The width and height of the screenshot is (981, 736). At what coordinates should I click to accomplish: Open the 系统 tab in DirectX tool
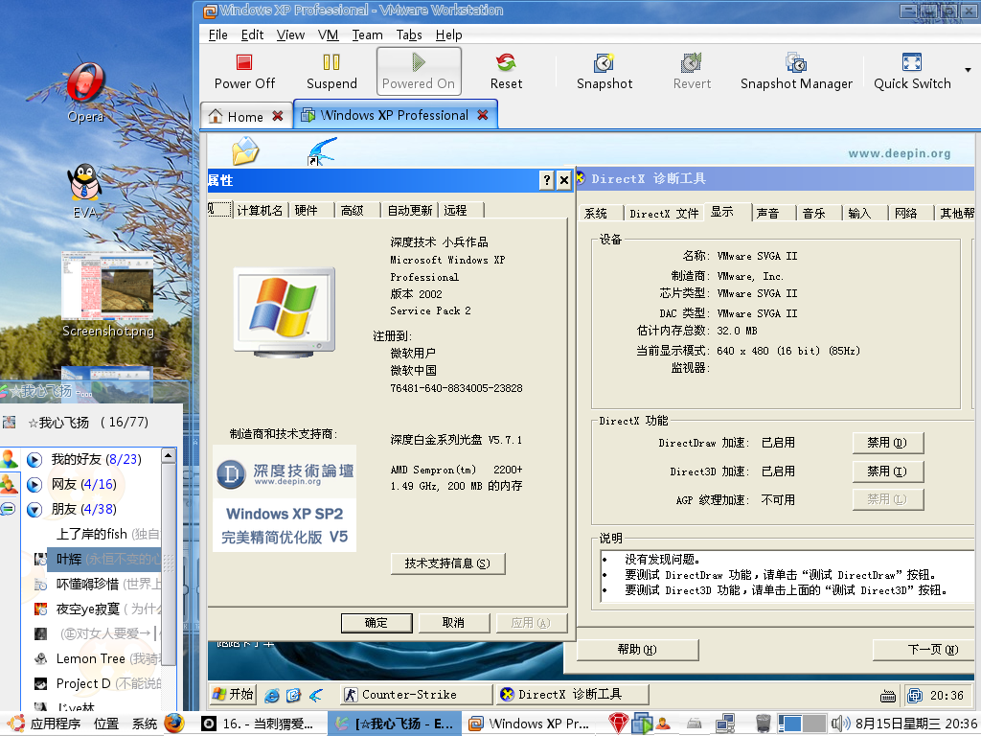tap(596, 214)
